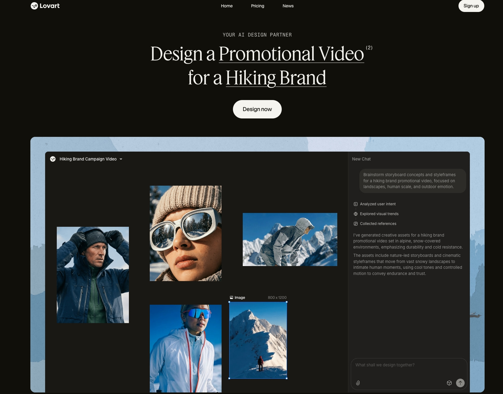Click the cube model icon in chat box
Screen dimensions: 503x394
(449, 383)
